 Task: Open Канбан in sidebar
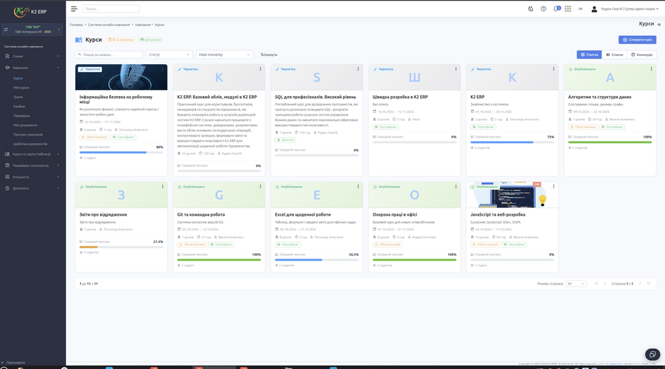19,106
